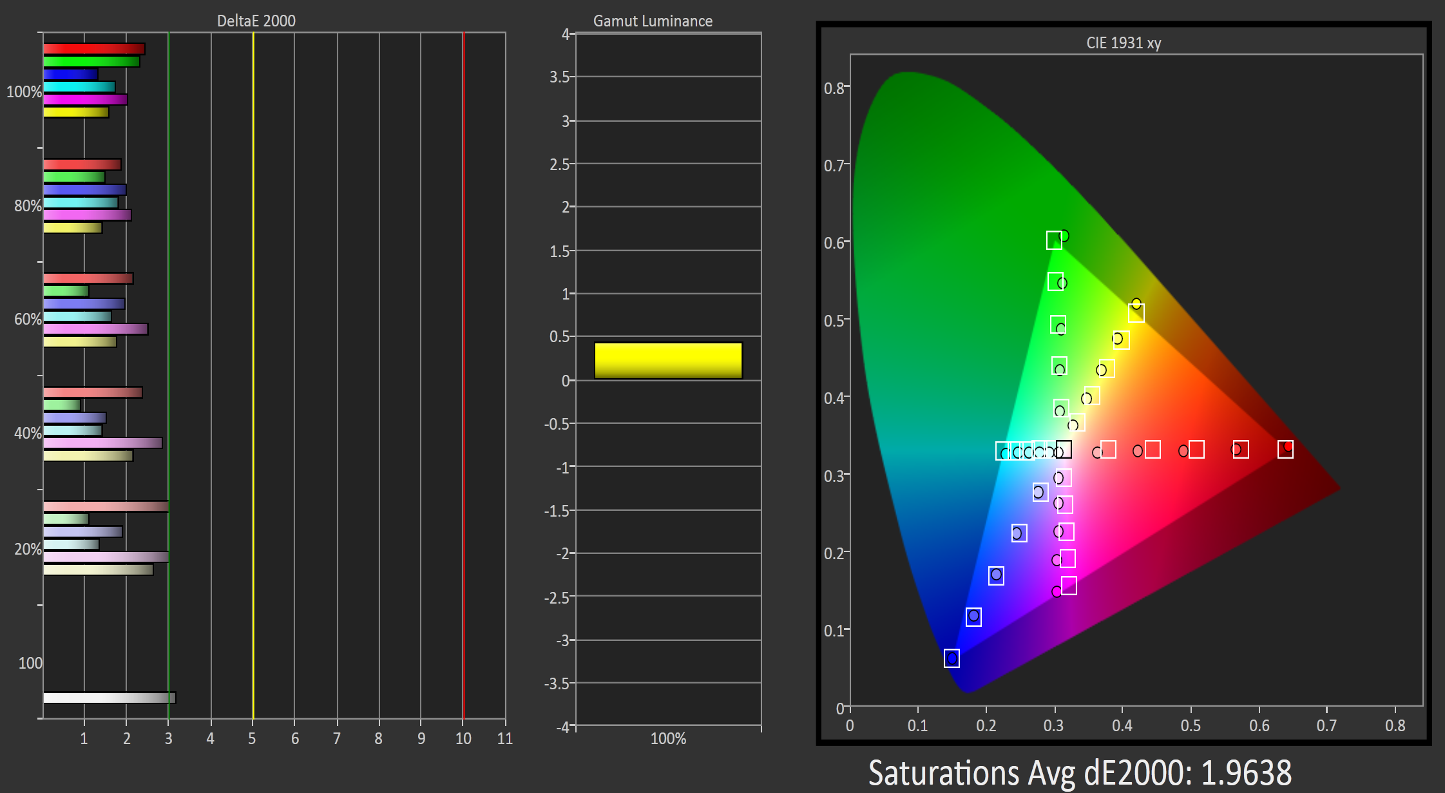Image resolution: width=1445 pixels, height=793 pixels.
Task: Click the red bar in the 20% group
Action: (x=106, y=506)
